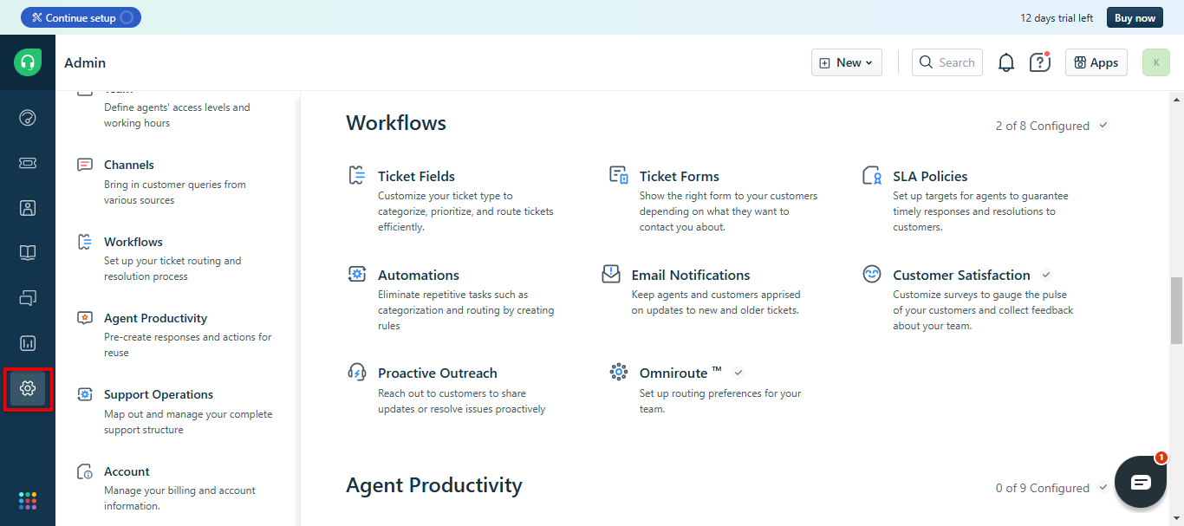Viewport: 1184px width, 526px height.
Task: Open the help question mark icon
Action: coord(1039,62)
